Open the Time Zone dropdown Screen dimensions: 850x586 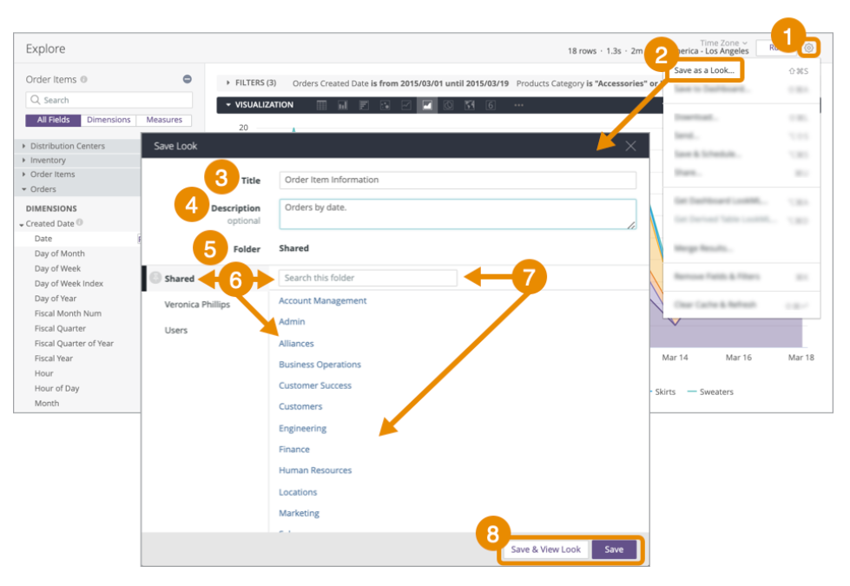[723, 43]
